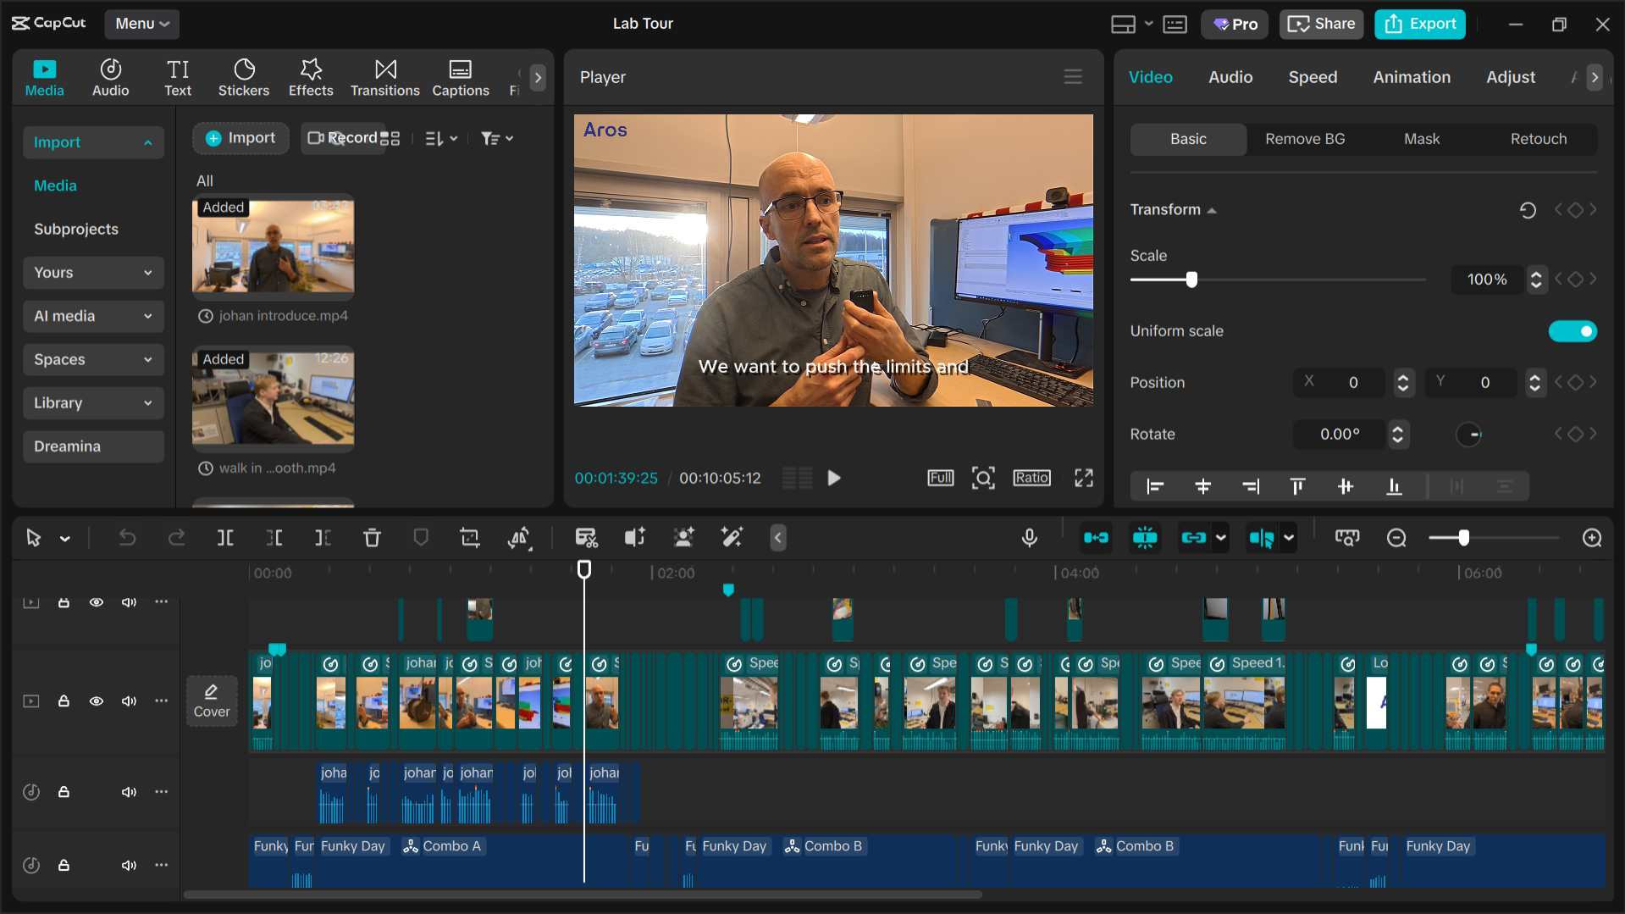Open the Effects panel
1625x914 pixels.
[x=311, y=77]
